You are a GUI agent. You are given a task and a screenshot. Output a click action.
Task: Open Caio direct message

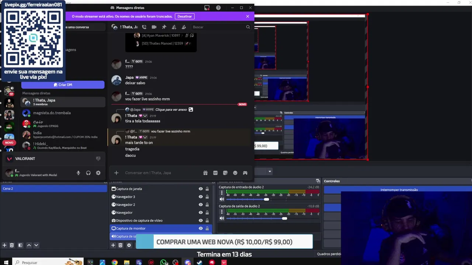coord(63,124)
